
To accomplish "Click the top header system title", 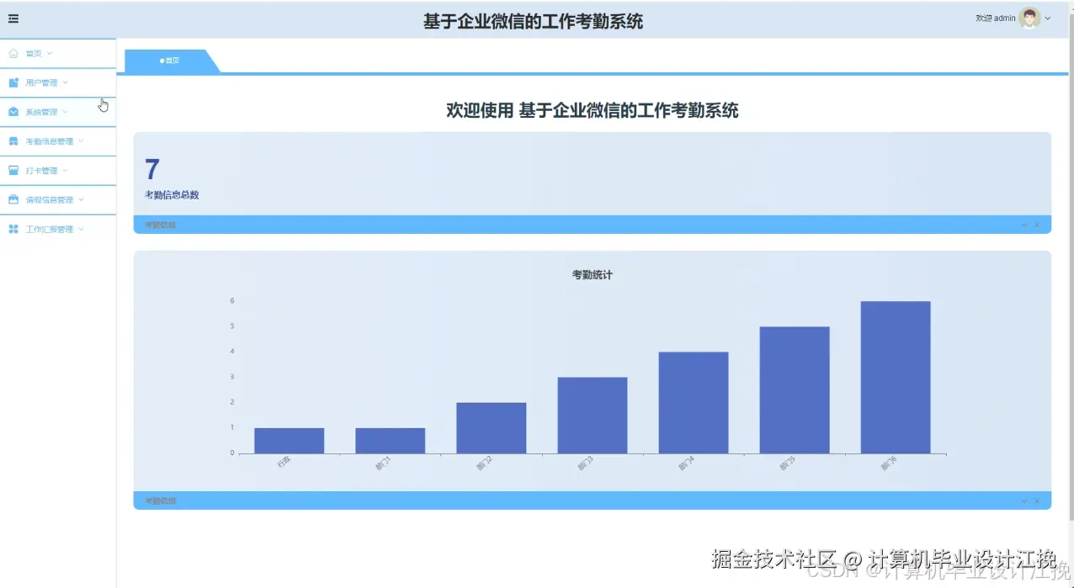I will [x=533, y=22].
